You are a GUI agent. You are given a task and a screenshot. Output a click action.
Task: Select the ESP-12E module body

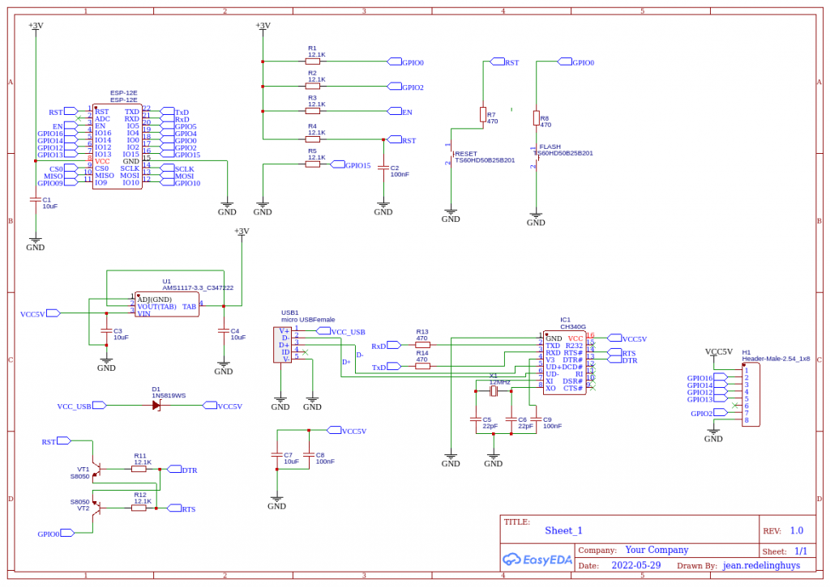click(x=117, y=147)
